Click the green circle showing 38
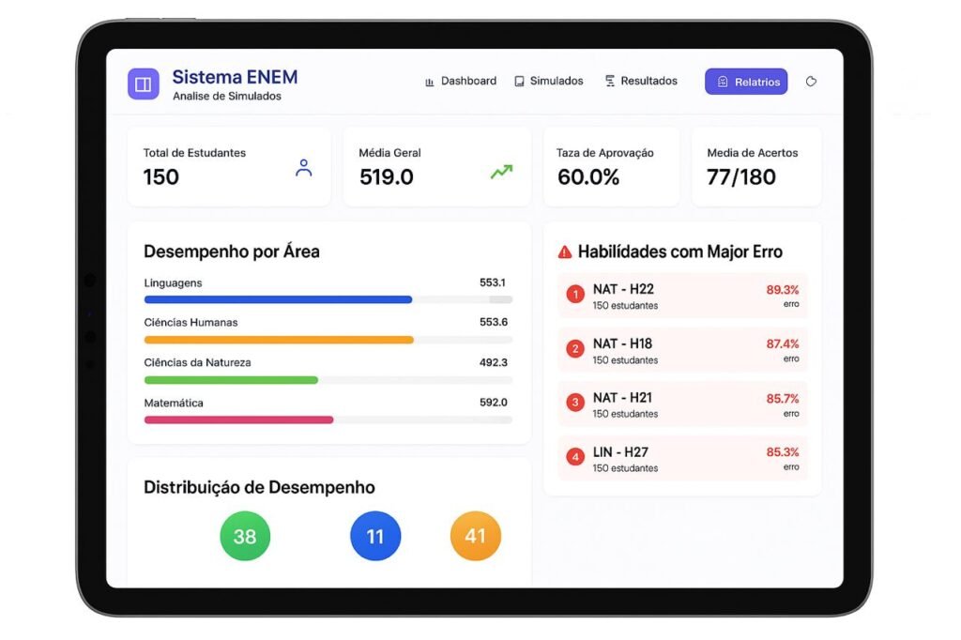The width and height of the screenshot is (961, 640). tap(245, 536)
